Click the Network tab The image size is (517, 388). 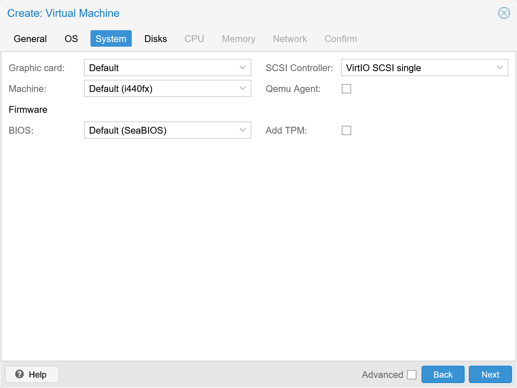pyautogui.click(x=290, y=38)
